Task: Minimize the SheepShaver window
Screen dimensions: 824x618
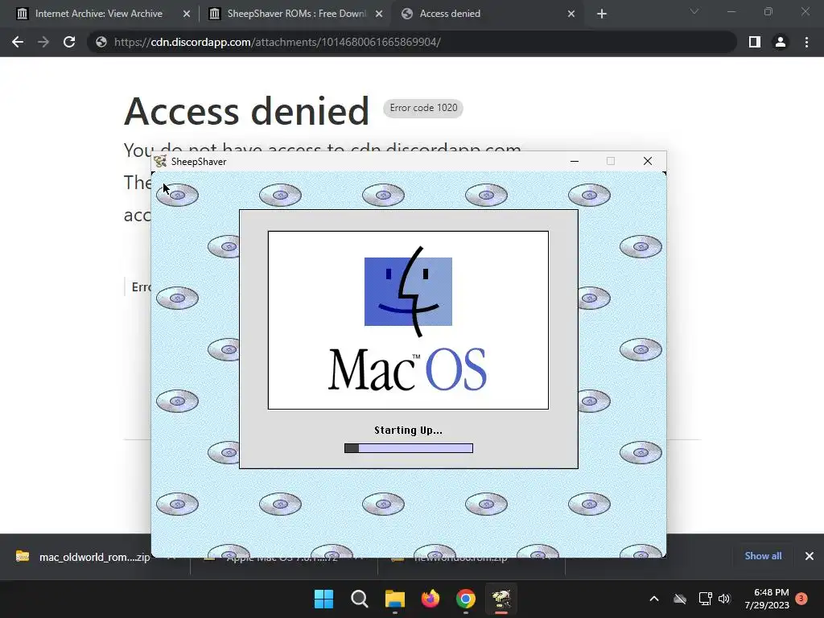Action: (575, 161)
